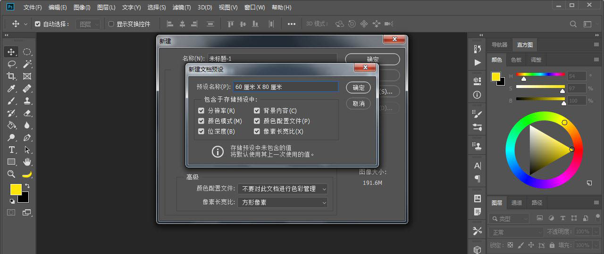Select the Pen tool

tap(27, 137)
